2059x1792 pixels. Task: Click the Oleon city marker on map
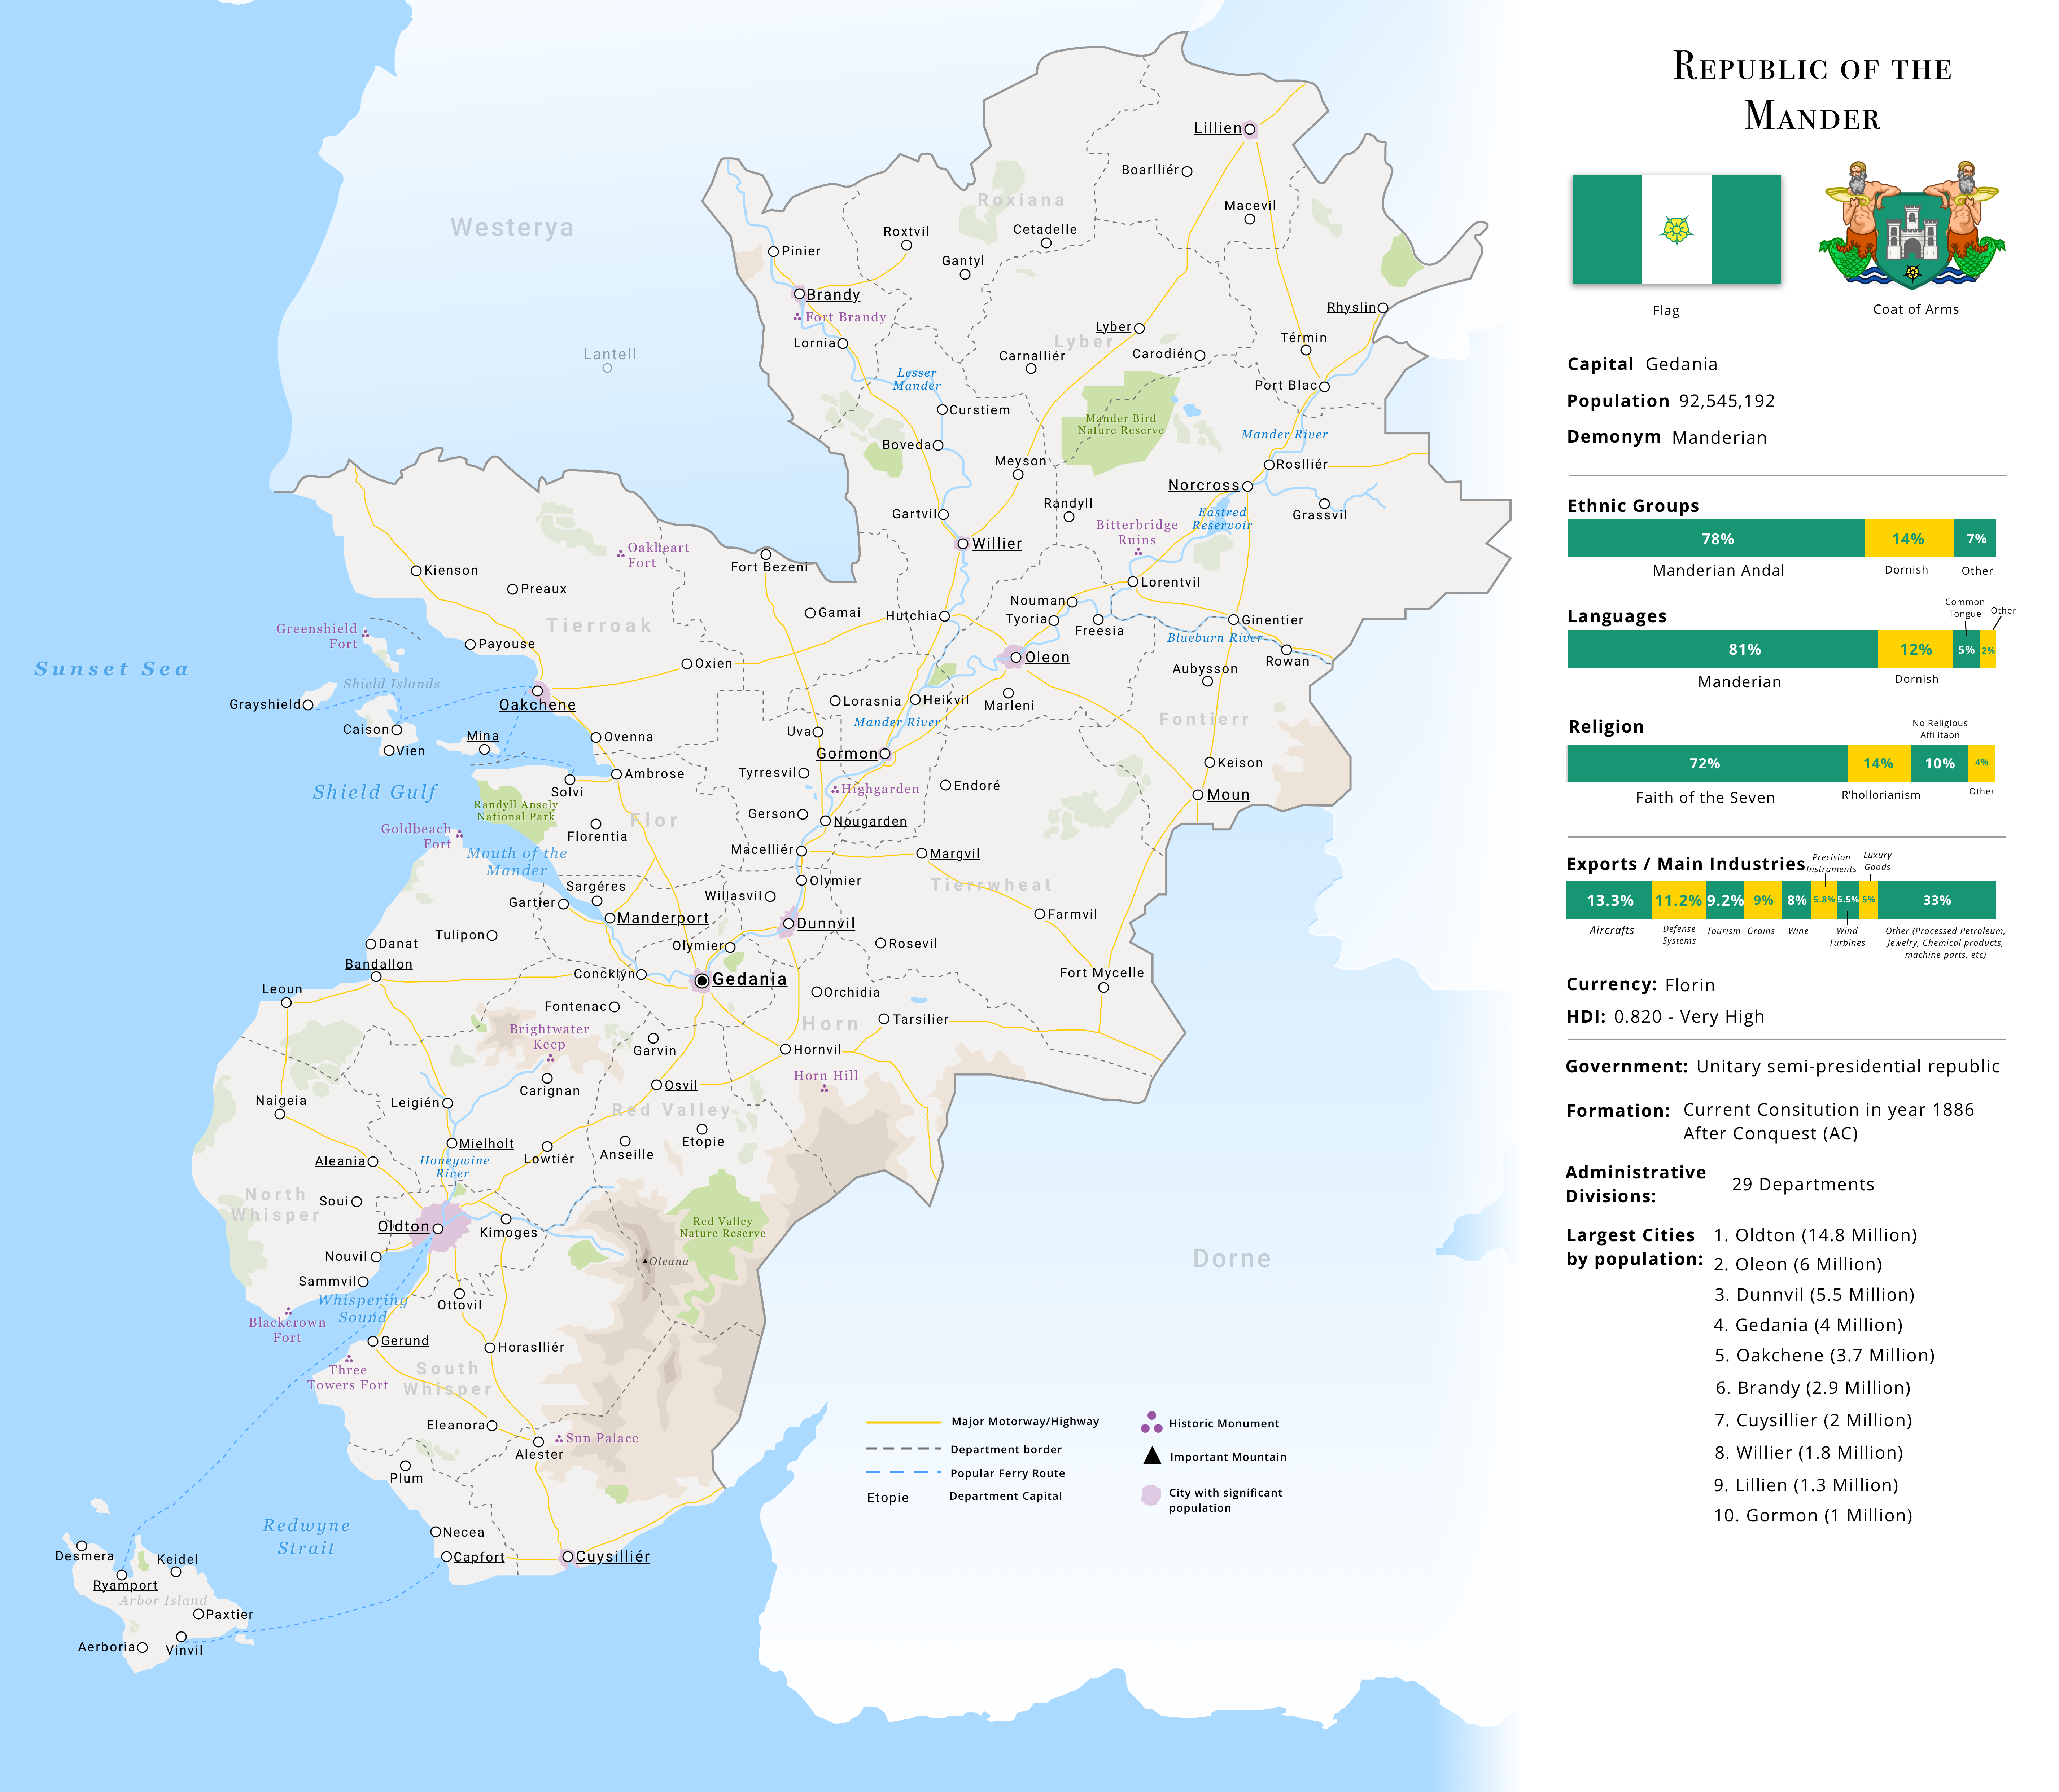click(x=1015, y=657)
